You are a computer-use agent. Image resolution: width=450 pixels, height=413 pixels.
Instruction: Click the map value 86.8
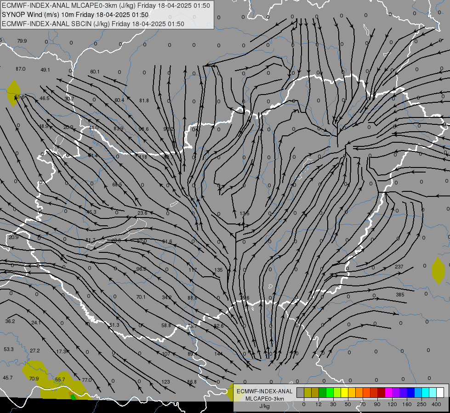(x=192, y=382)
